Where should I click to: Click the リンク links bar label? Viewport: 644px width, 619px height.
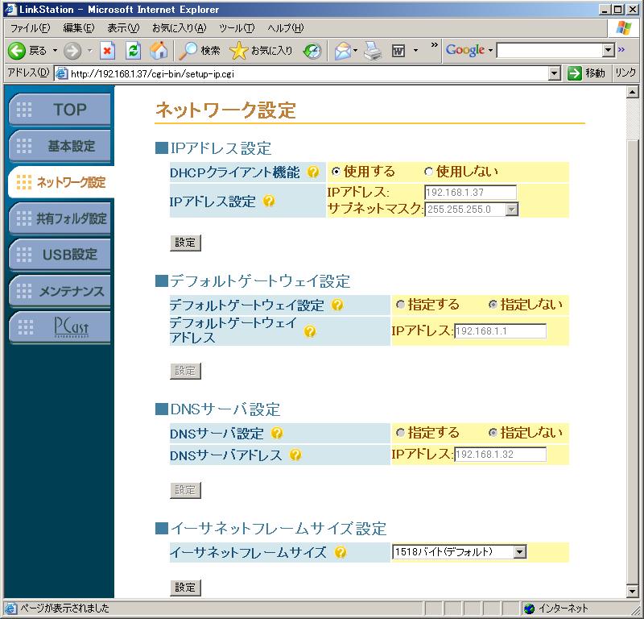click(625, 73)
